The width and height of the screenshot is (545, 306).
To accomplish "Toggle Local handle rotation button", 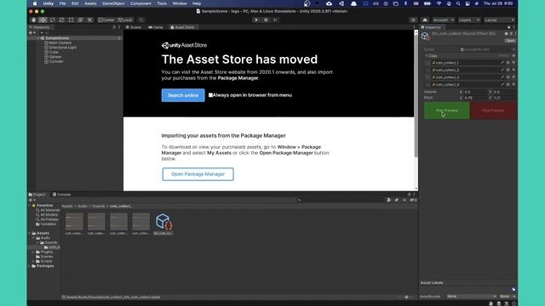I will pos(125,20).
